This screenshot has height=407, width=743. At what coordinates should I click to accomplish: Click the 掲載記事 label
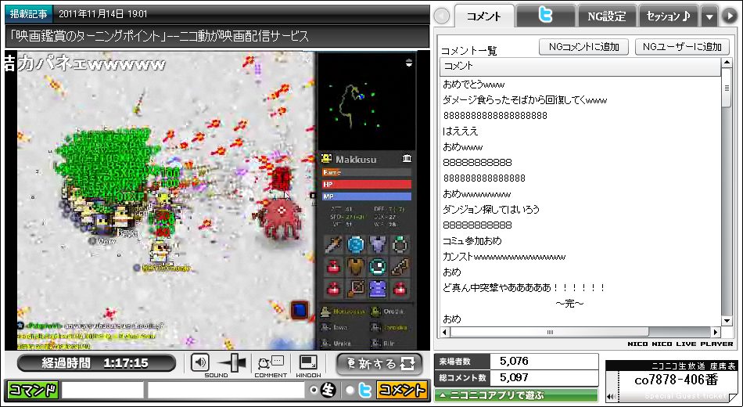28,14
